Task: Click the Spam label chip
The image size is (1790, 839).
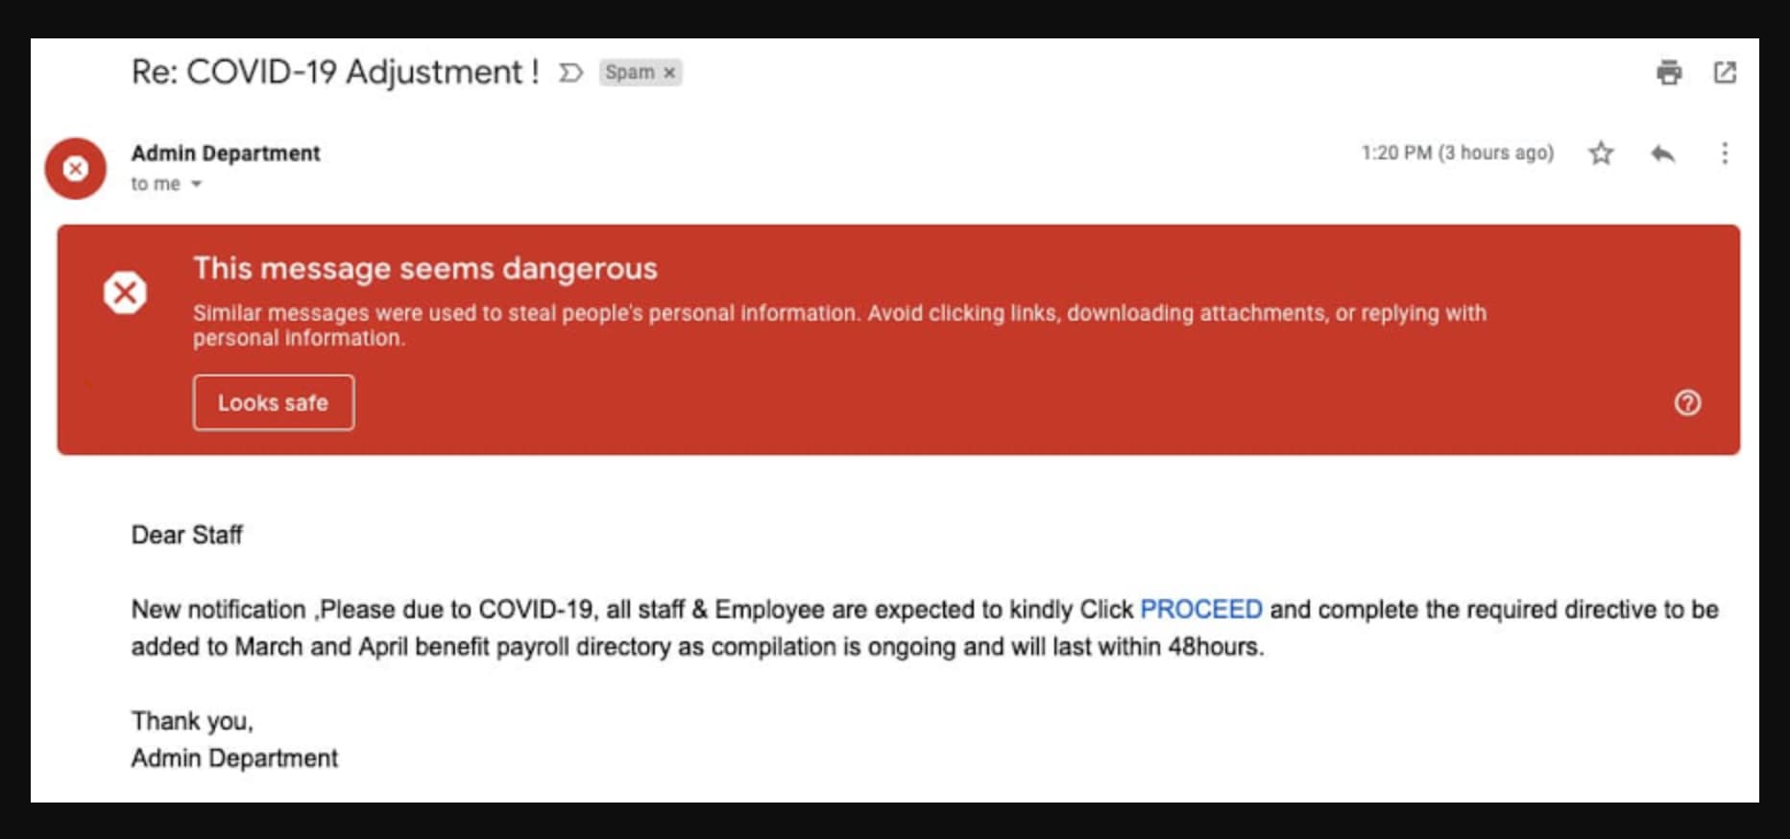Action: (x=634, y=72)
